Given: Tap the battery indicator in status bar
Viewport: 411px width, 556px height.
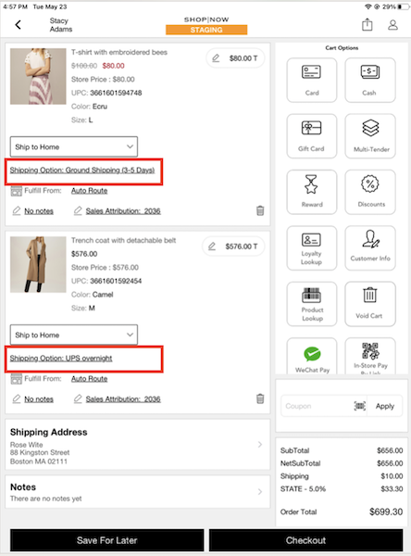Looking at the screenshot, I should click(403, 6).
